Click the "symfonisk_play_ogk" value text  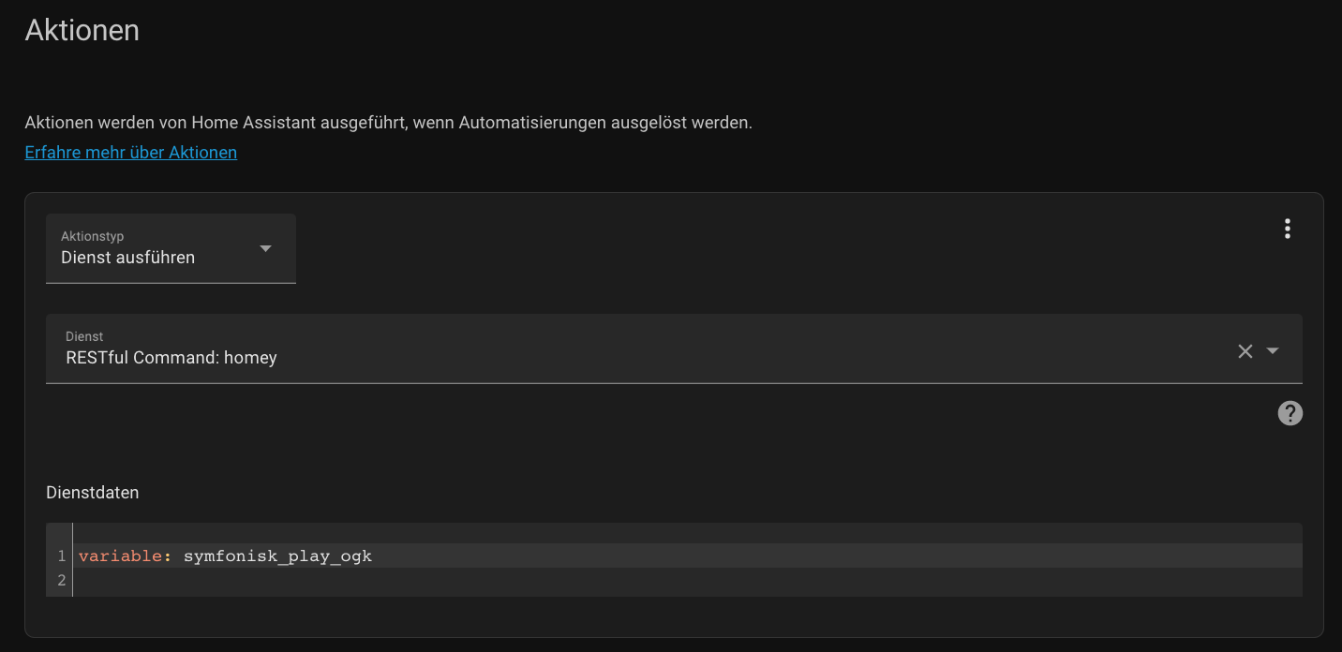click(x=277, y=556)
